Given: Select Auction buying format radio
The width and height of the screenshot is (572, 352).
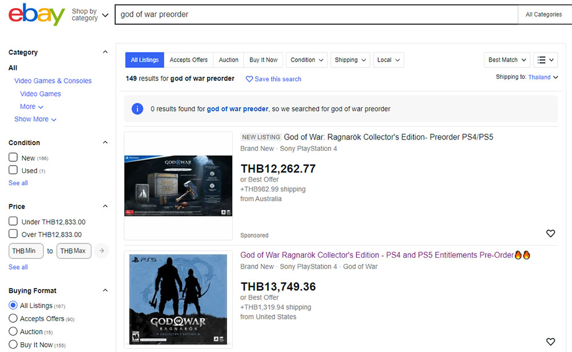Looking at the screenshot, I should pos(13,331).
